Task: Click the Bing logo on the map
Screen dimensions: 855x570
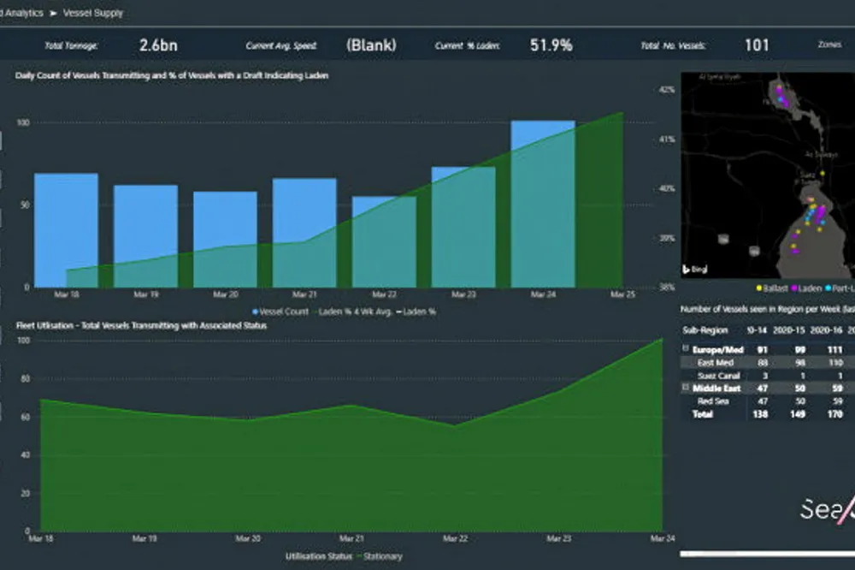Action: point(693,270)
